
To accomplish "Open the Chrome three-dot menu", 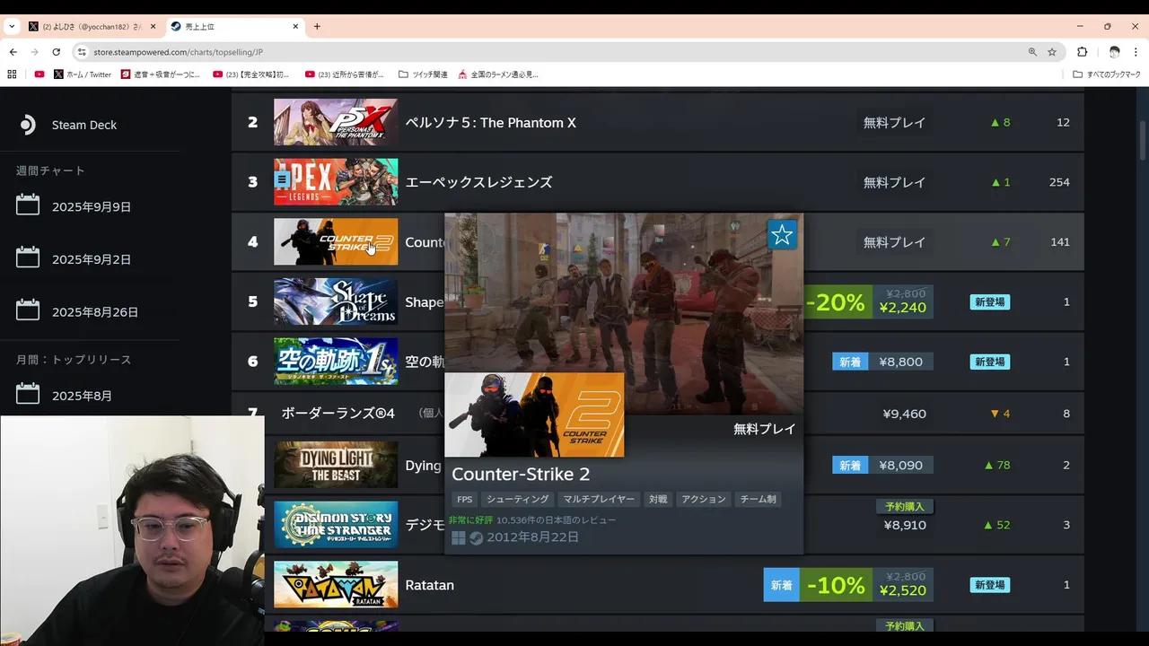I will [1136, 52].
